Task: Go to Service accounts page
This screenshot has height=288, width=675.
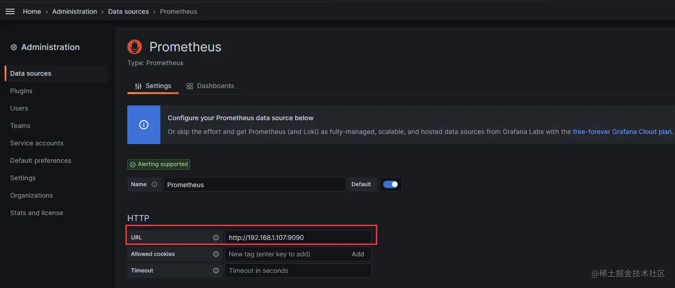Action: pyautogui.click(x=37, y=143)
